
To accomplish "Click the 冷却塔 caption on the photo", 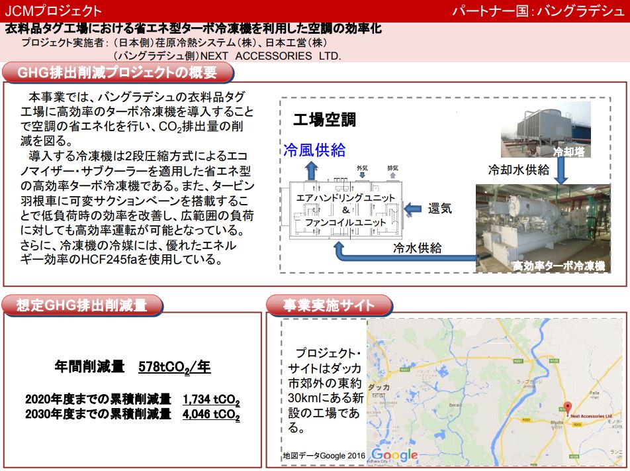I will (x=569, y=152).
